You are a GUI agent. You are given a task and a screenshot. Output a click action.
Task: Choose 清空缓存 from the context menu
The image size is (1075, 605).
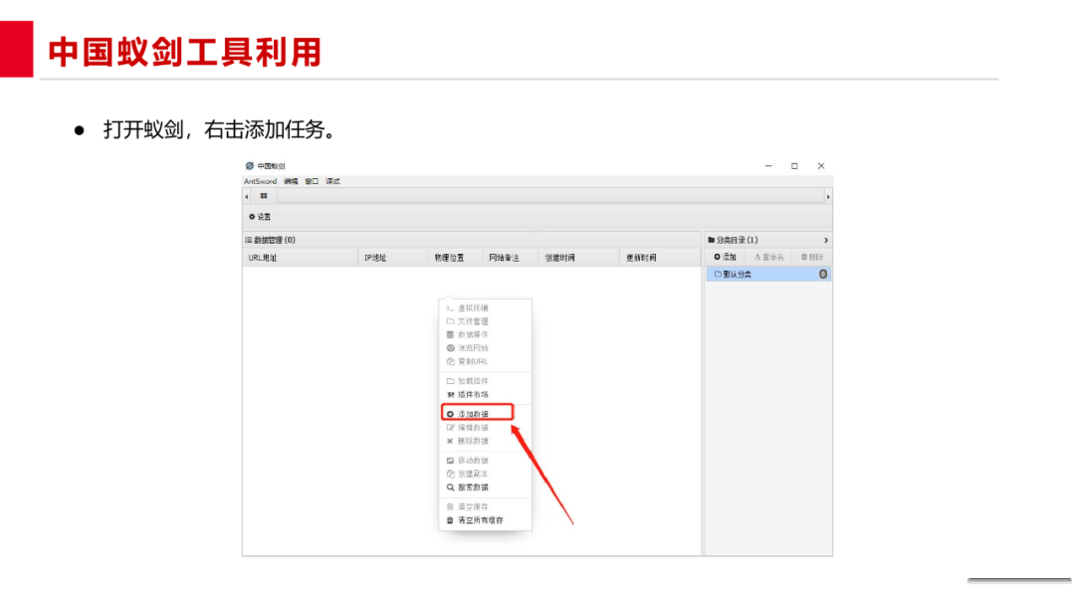pyautogui.click(x=486, y=507)
